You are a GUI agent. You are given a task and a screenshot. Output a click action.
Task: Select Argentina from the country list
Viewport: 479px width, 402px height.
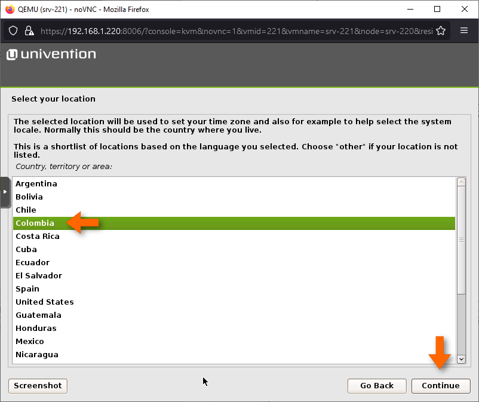tap(36, 184)
